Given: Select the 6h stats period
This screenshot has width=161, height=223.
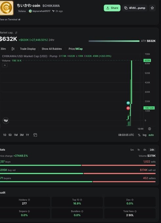Looking at the screenshot, I should pyautogui.click(x=145, y=150).
